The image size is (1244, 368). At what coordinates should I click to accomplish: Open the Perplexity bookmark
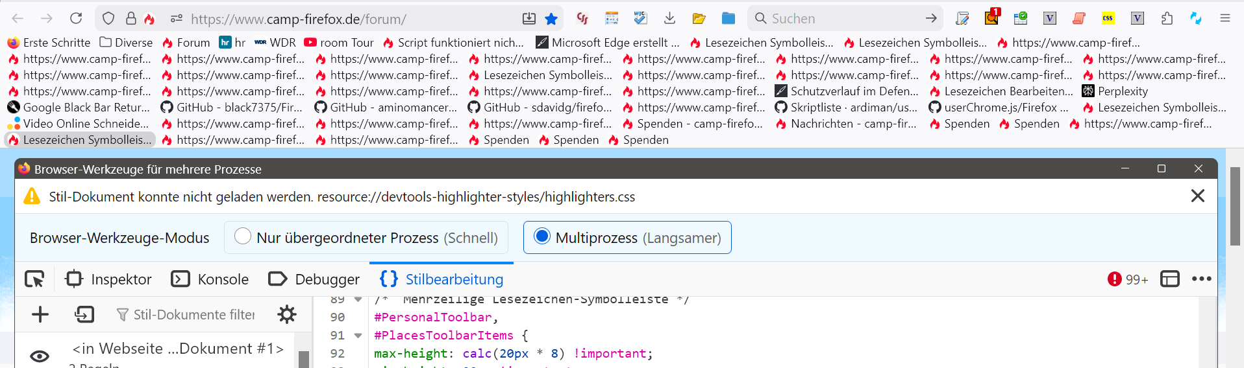point(1115,91)
